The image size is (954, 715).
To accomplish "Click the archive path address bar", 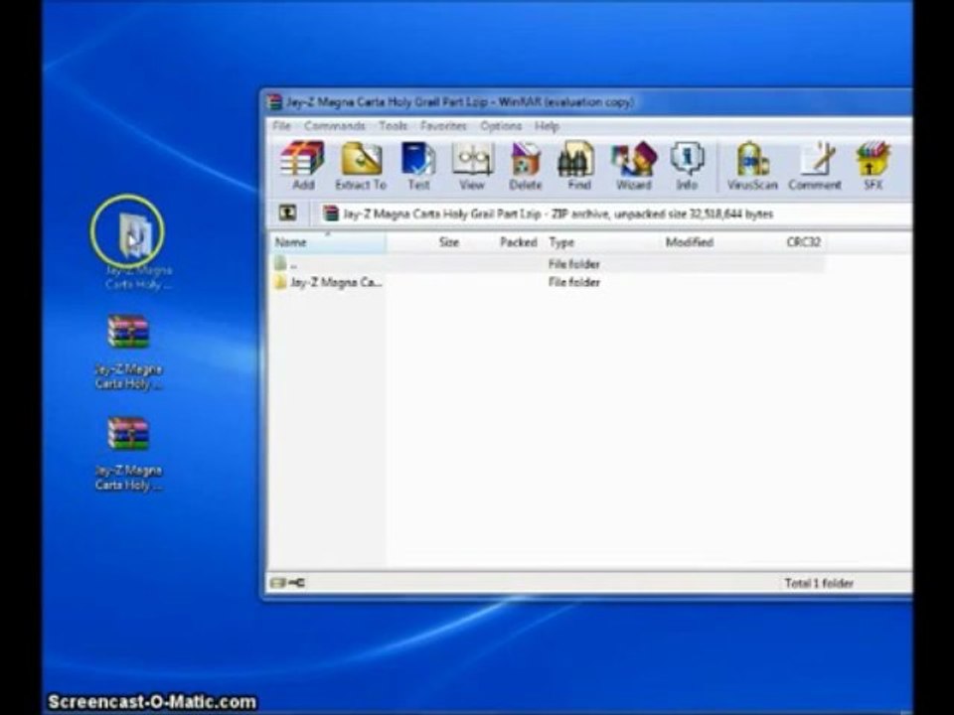I will (x=614, y=214).
